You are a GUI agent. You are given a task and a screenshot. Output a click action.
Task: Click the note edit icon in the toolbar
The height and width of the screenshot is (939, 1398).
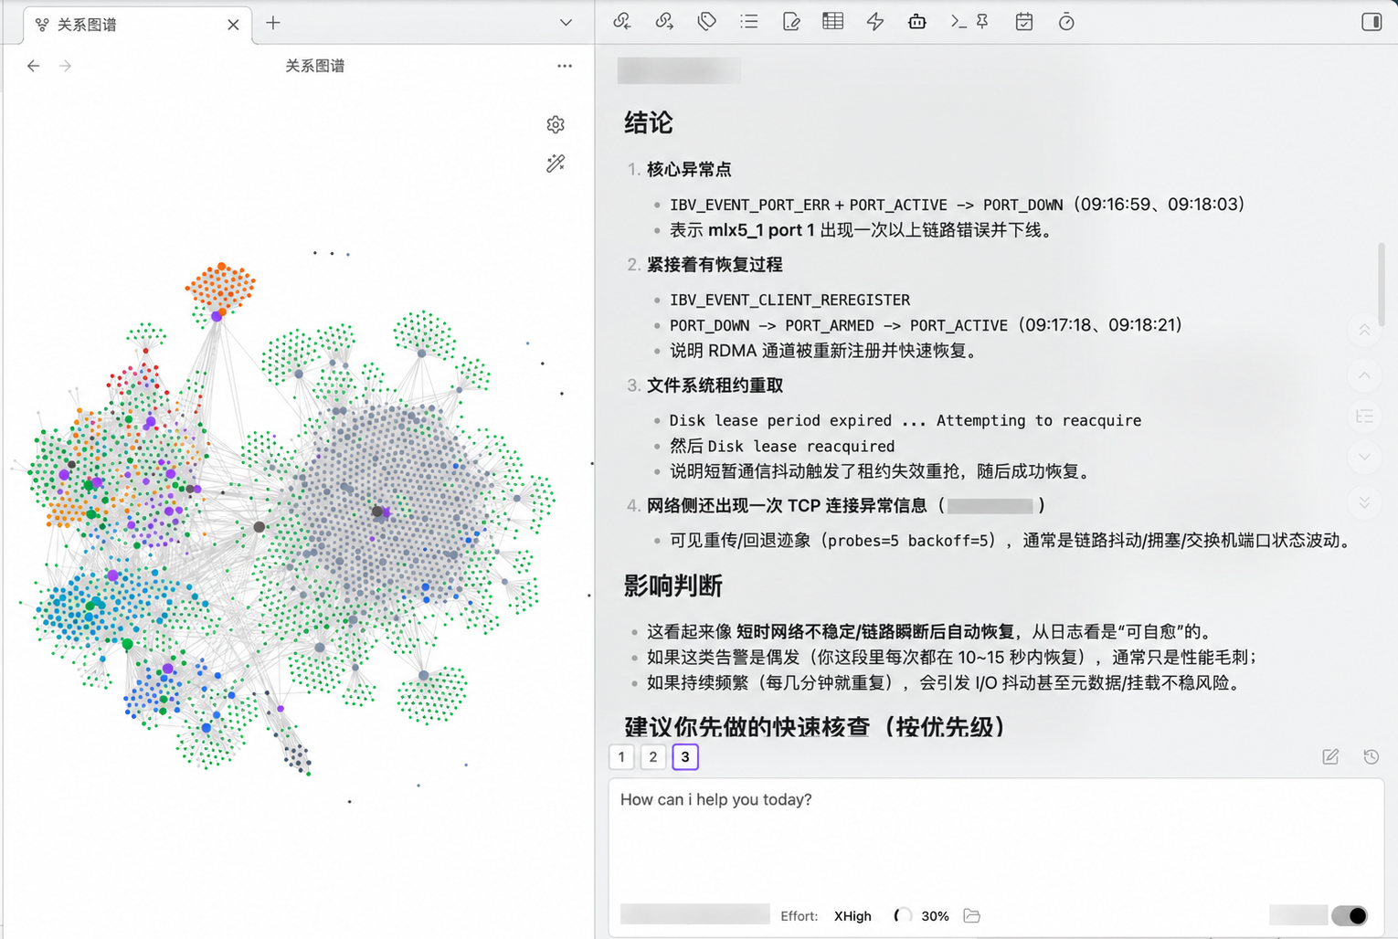[791, 22]
